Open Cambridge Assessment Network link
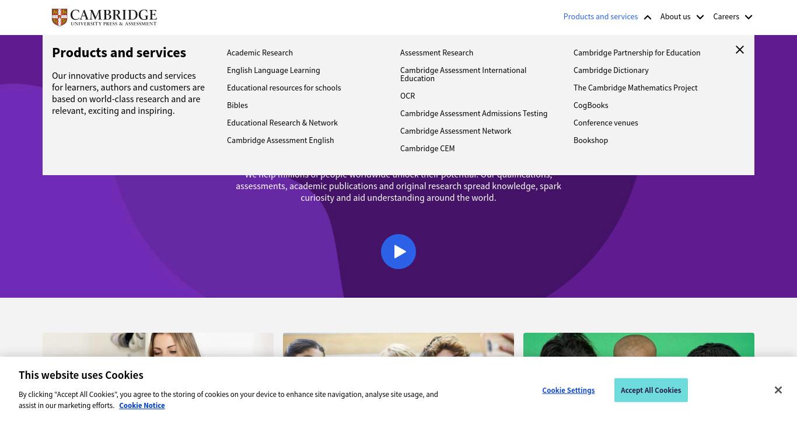797x425 pixels. (x=456, y=131)
